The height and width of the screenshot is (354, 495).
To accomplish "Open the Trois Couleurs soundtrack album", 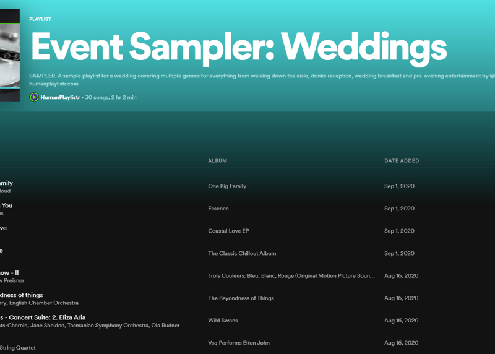I will tap(291, 276).
